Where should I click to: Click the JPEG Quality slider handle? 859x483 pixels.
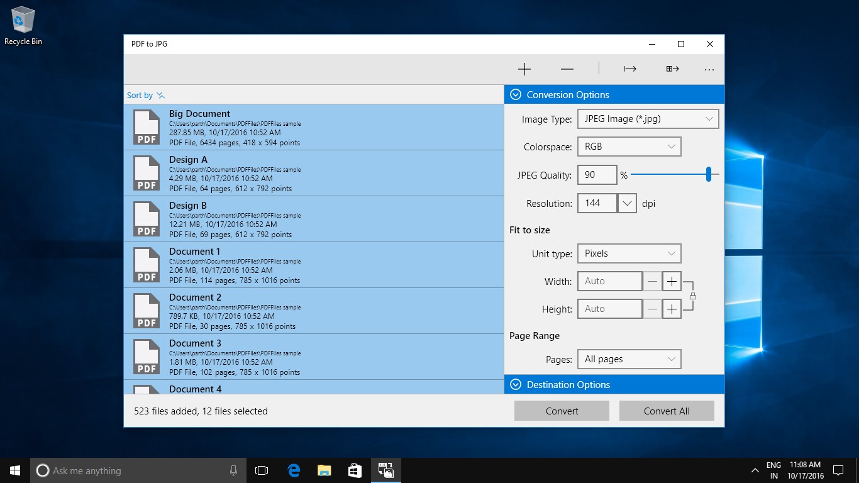point(709,175)
